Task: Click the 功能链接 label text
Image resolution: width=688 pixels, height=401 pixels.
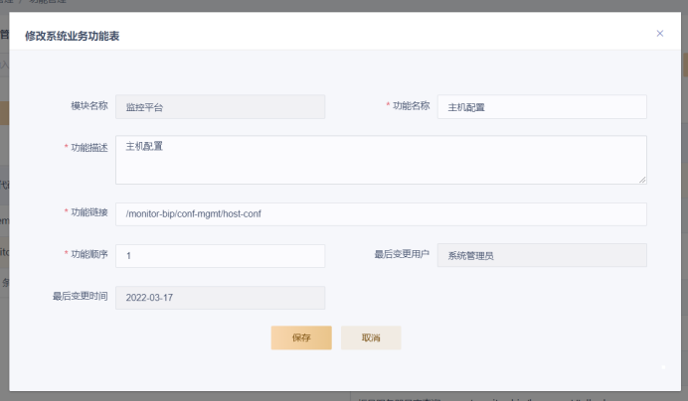Action: click(x=88, y=213)
